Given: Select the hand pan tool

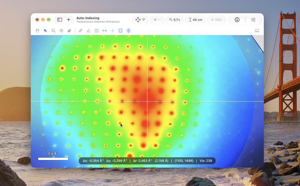Looking at the screenshot, I should pos(38,31).
